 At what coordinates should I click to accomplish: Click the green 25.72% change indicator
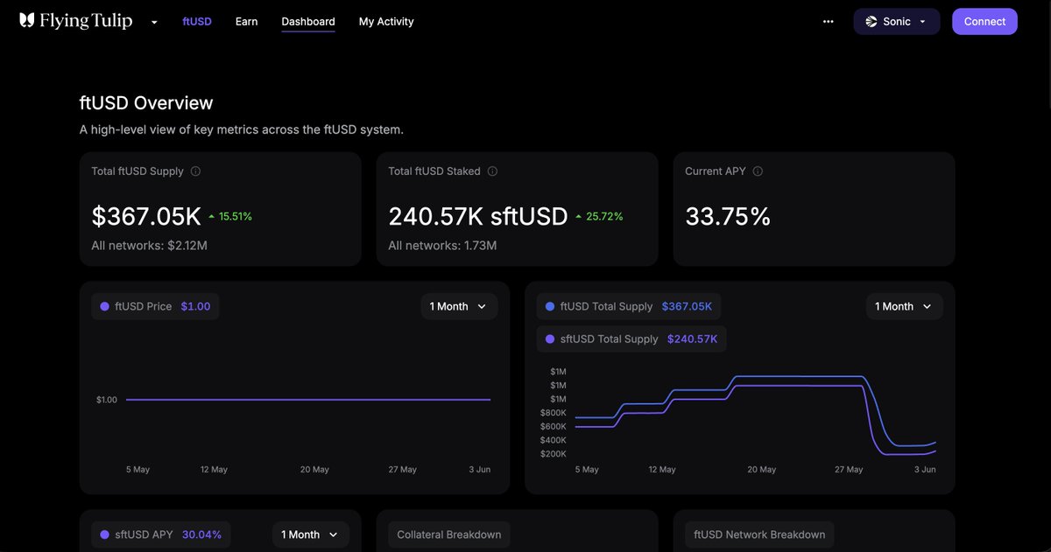pos(600,216)
